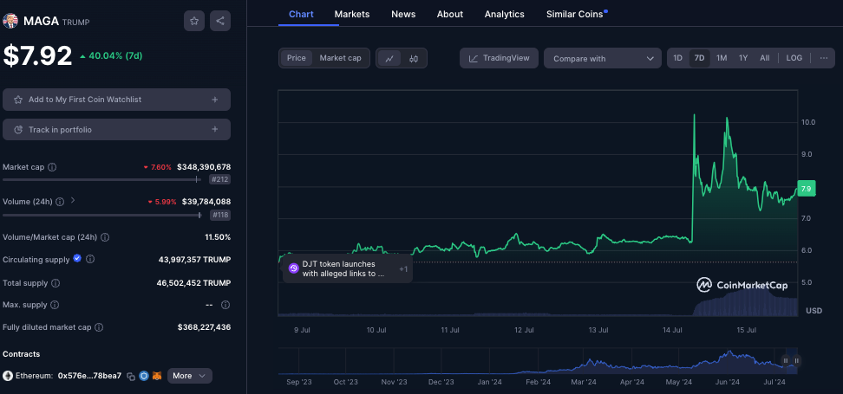This screenshot has height=394, width=843.
Task: Select the line chart view icon
Action: click(390, 58)
